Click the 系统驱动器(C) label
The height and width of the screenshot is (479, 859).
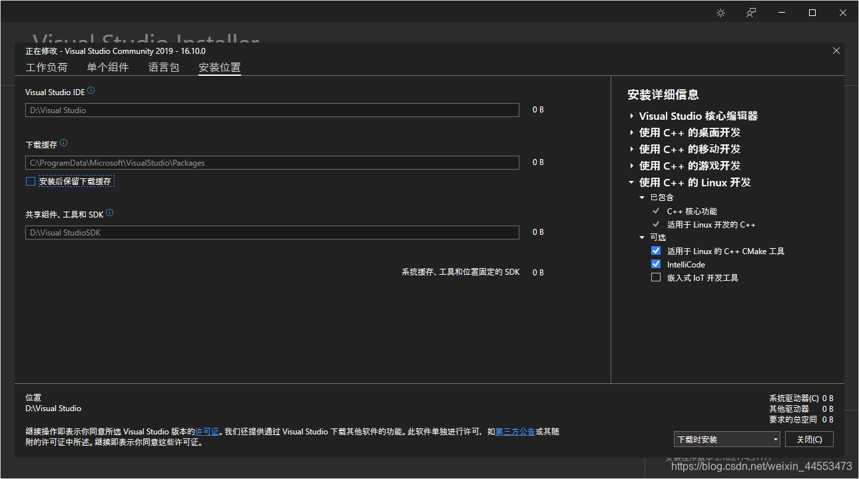point(794,399)
